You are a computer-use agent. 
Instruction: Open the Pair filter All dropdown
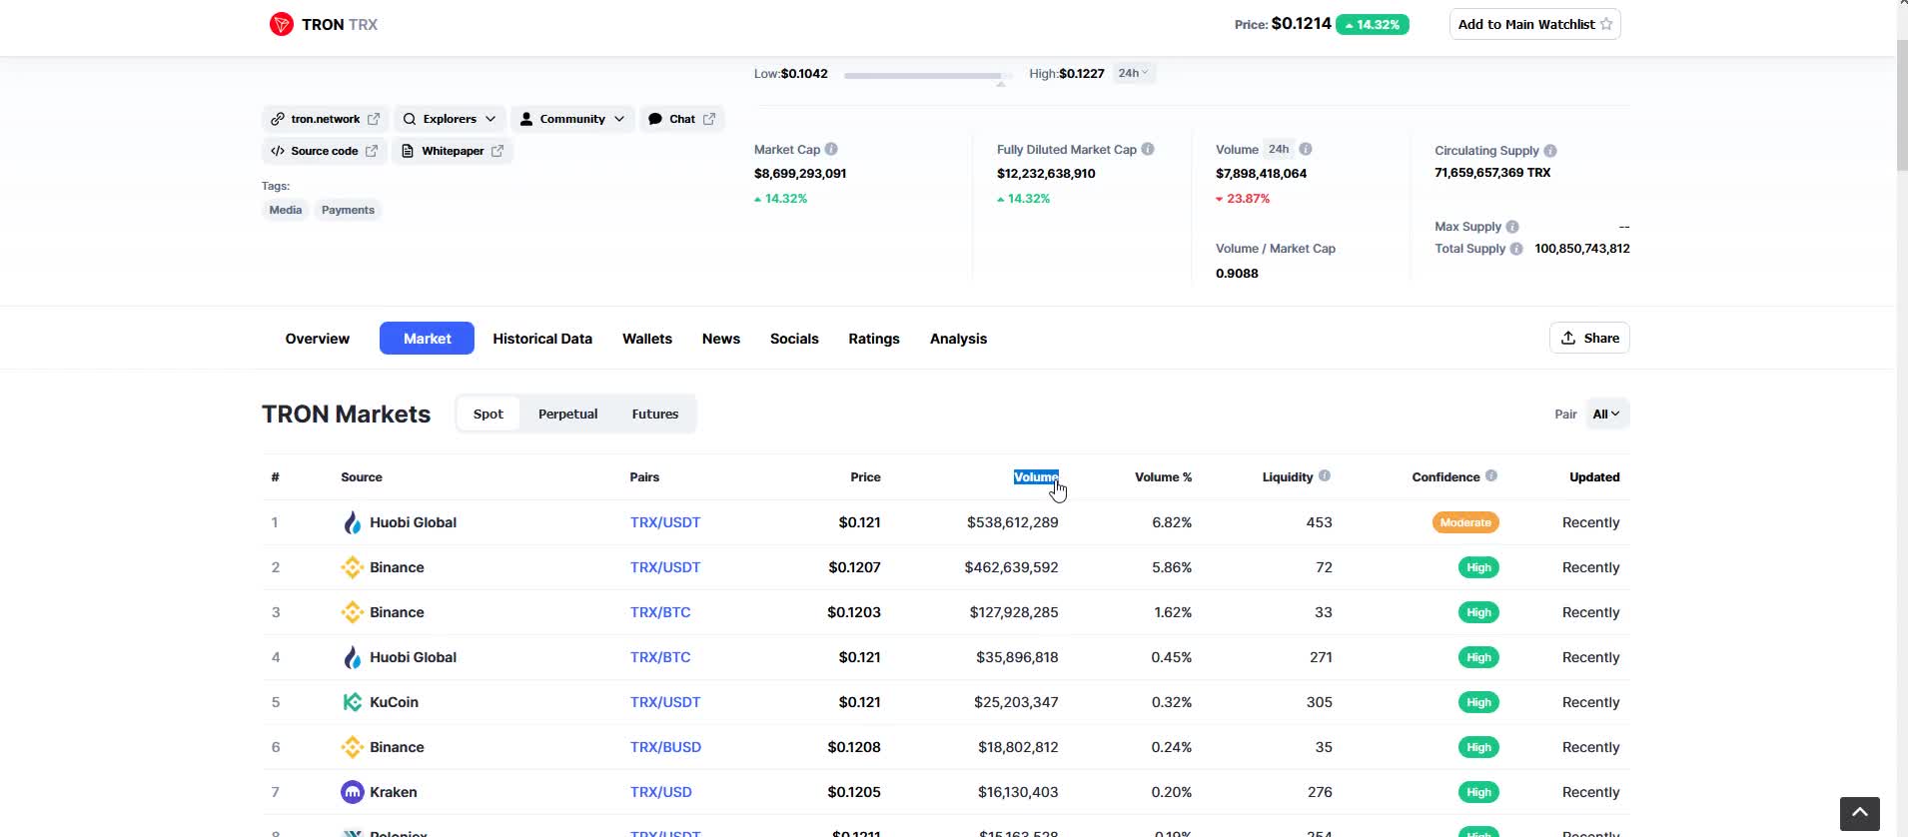click(1606, 414)
